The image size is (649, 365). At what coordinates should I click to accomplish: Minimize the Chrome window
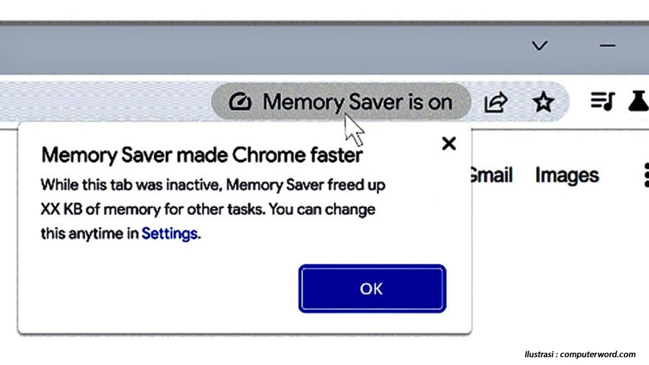coord(608,45)
